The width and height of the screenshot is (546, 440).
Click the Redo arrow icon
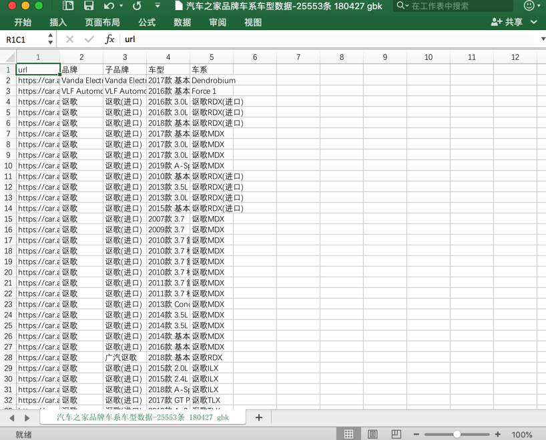[137, 5]
